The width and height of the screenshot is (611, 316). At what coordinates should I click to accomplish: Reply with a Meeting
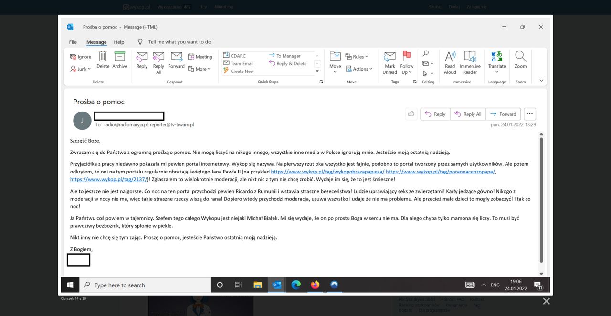coord(200,57)
